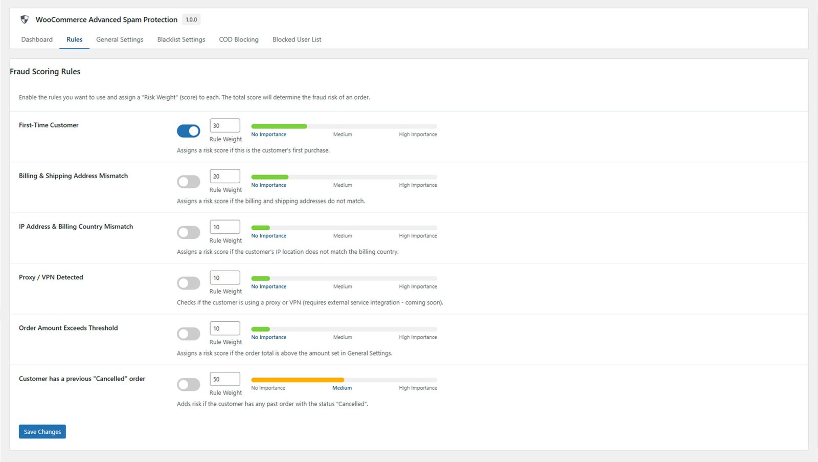
Task: Focus the Proxy / VPN rule weight input
Action: pyautogui.click(x=224, y=278)
